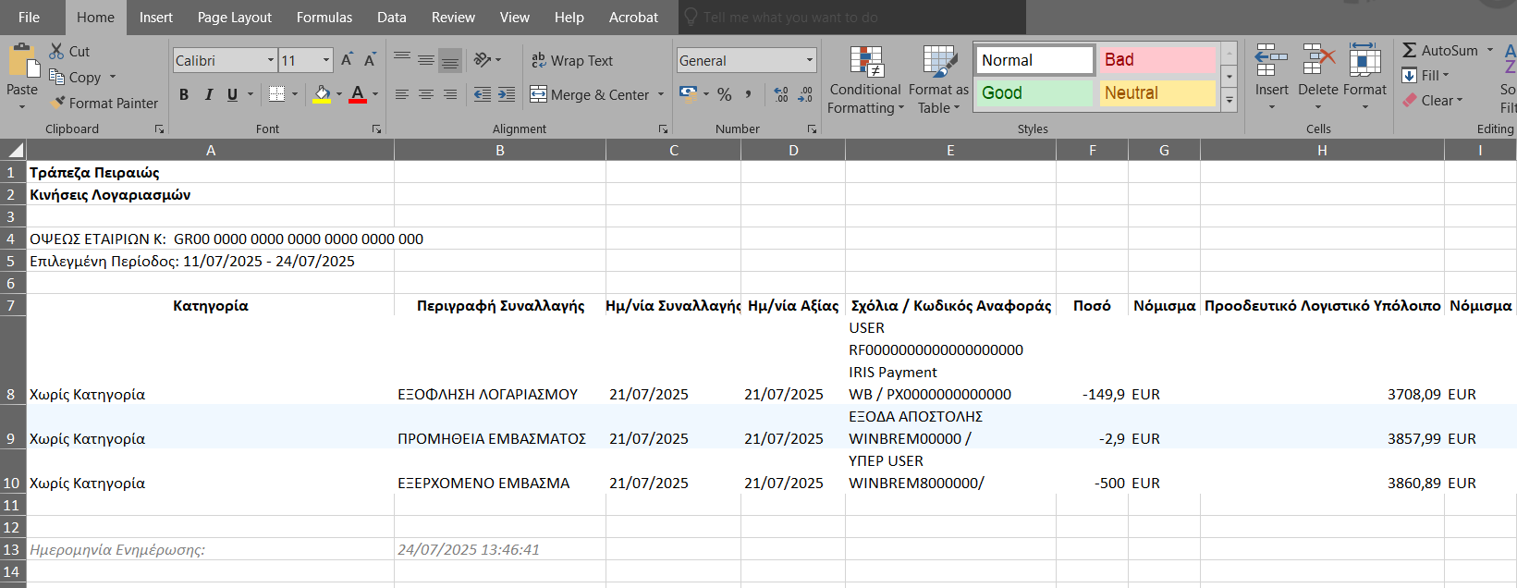Toggle Bold formatting

coord(184,94)
